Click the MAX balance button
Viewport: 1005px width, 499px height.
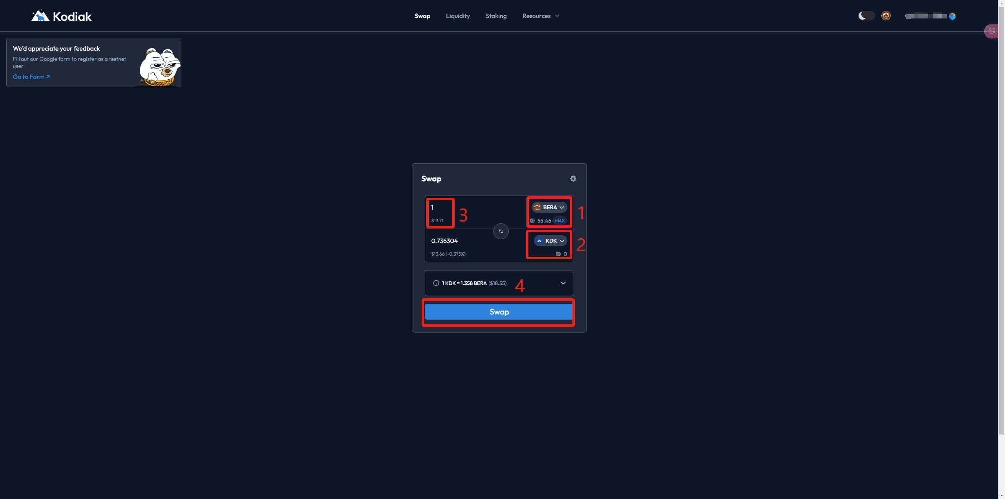click(x=560, y=221)
